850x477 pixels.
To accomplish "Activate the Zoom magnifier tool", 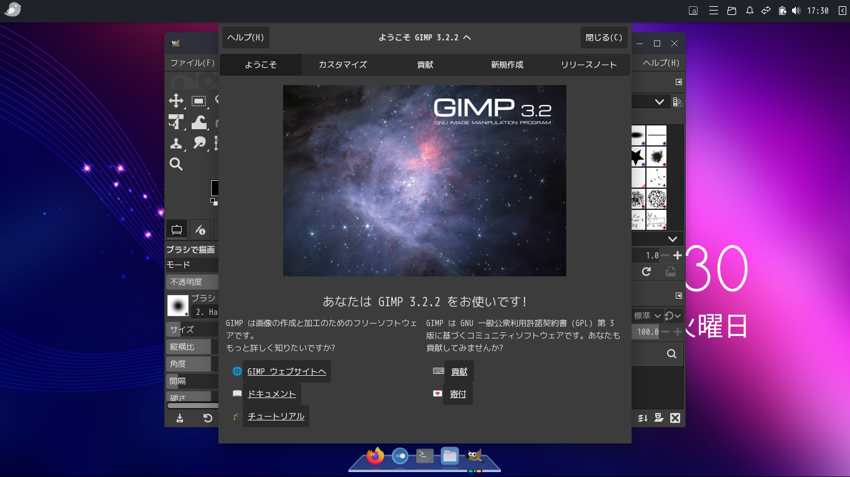I will [x=176, y=164].
